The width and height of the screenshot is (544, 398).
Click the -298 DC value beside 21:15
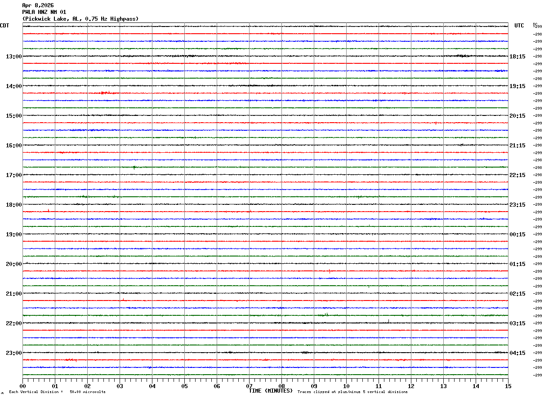[537, 146]
